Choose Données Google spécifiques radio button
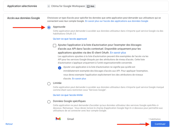The image size is (174, 128). [49, 102]
